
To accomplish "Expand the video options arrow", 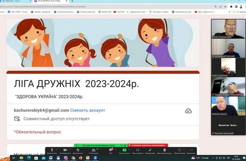I will click(70, 150).
